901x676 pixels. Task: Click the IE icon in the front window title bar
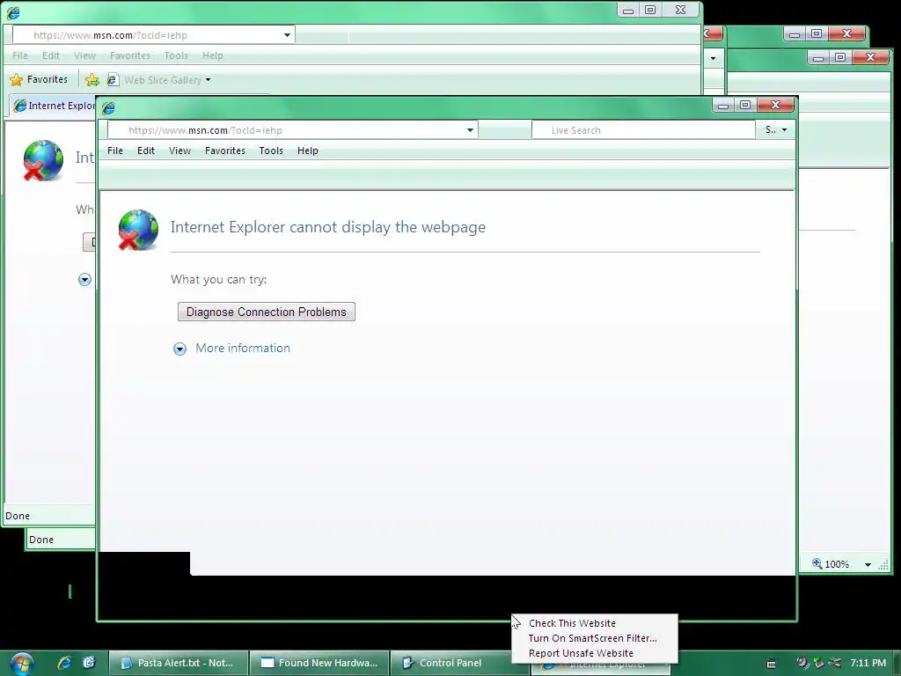pos(108,107)
